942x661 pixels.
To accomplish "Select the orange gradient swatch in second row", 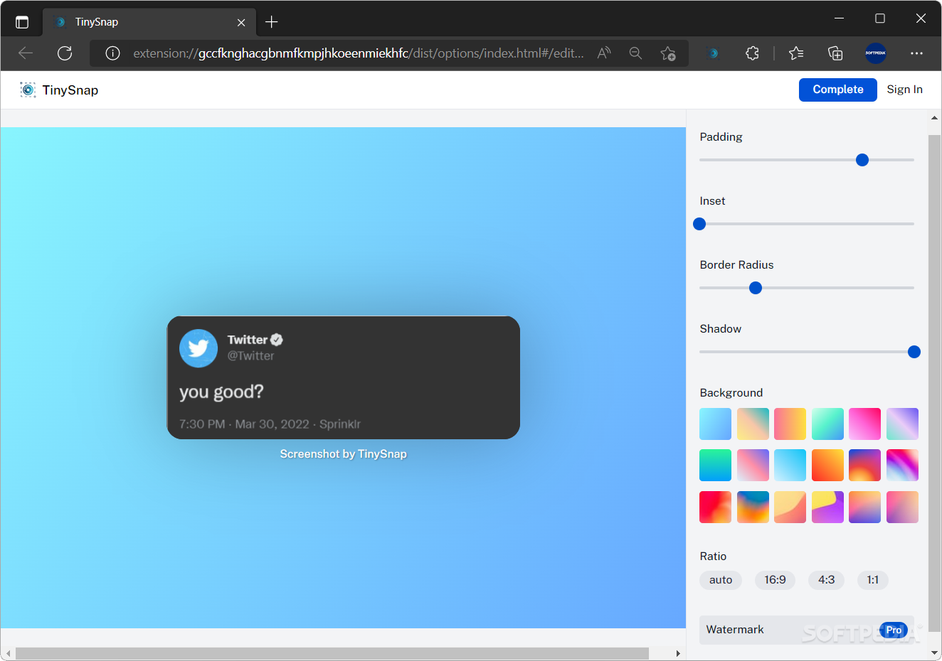I will point(827,466).
